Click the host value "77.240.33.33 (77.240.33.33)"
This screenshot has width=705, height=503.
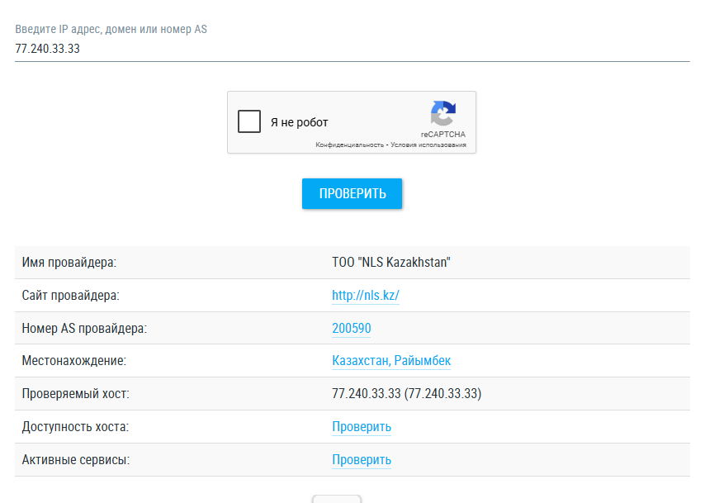click(x=406, y=394)
